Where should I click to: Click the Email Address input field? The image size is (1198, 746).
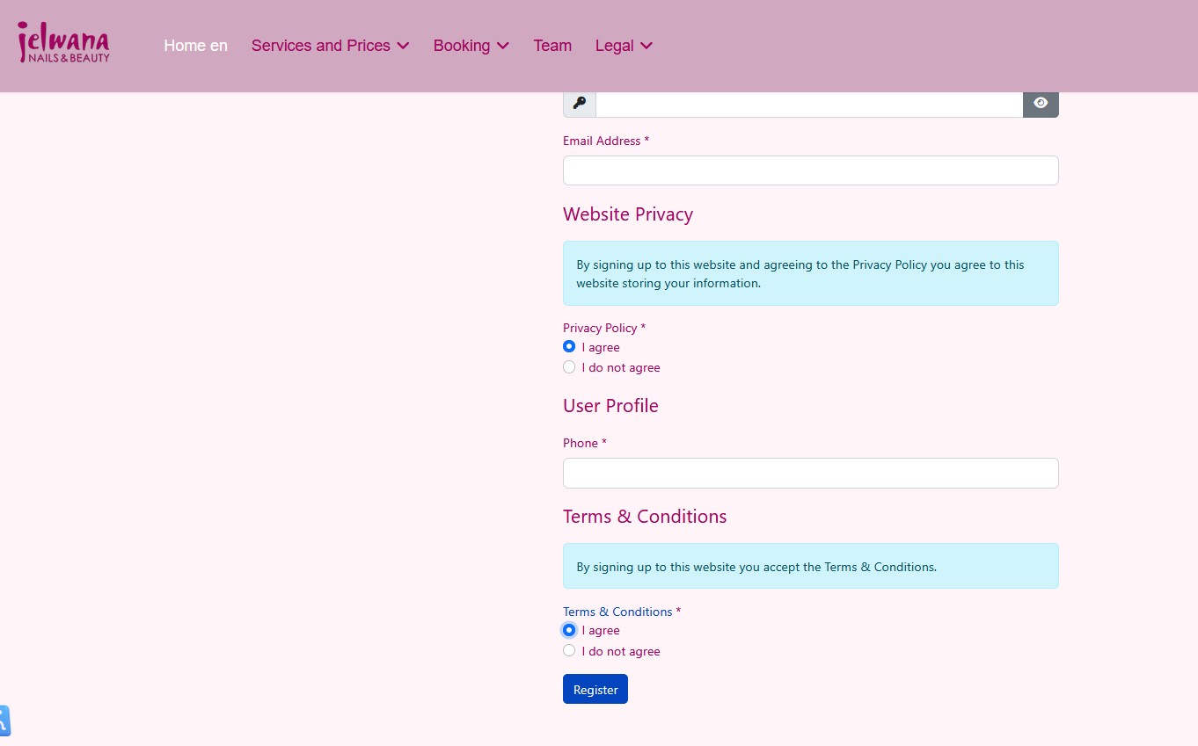[810, 170]
